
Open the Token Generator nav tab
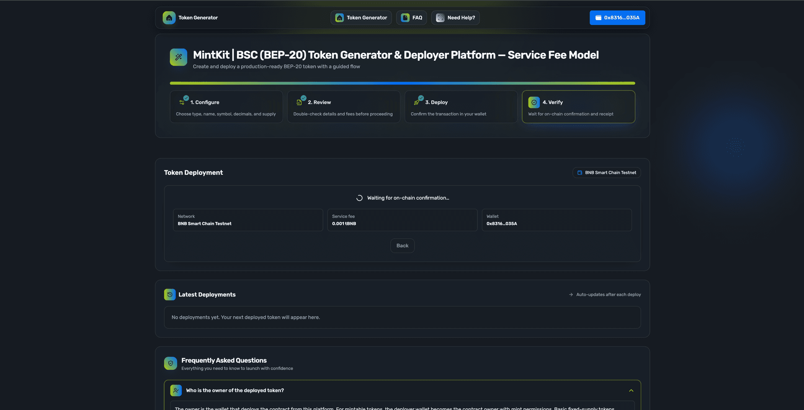361,18
